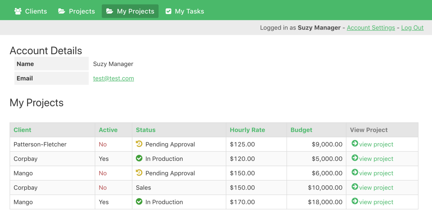Click arrow icon for the $18,000.00 project

point(355,201)
